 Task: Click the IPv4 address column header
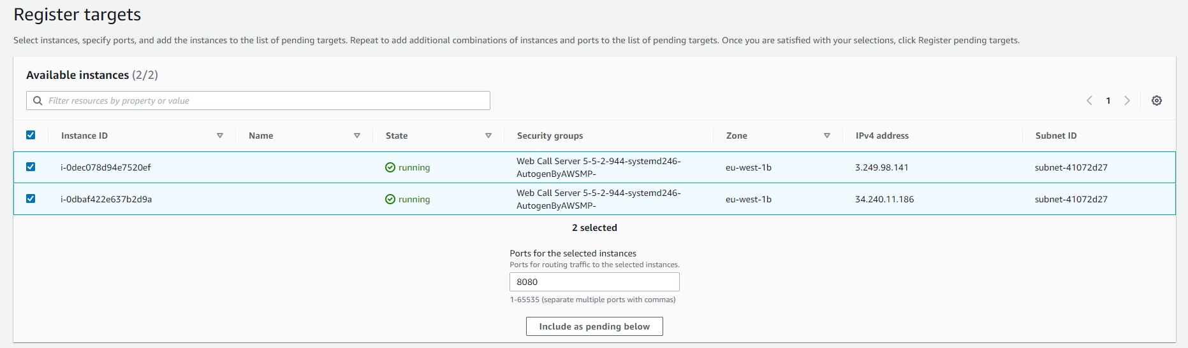tap(882, 136)
